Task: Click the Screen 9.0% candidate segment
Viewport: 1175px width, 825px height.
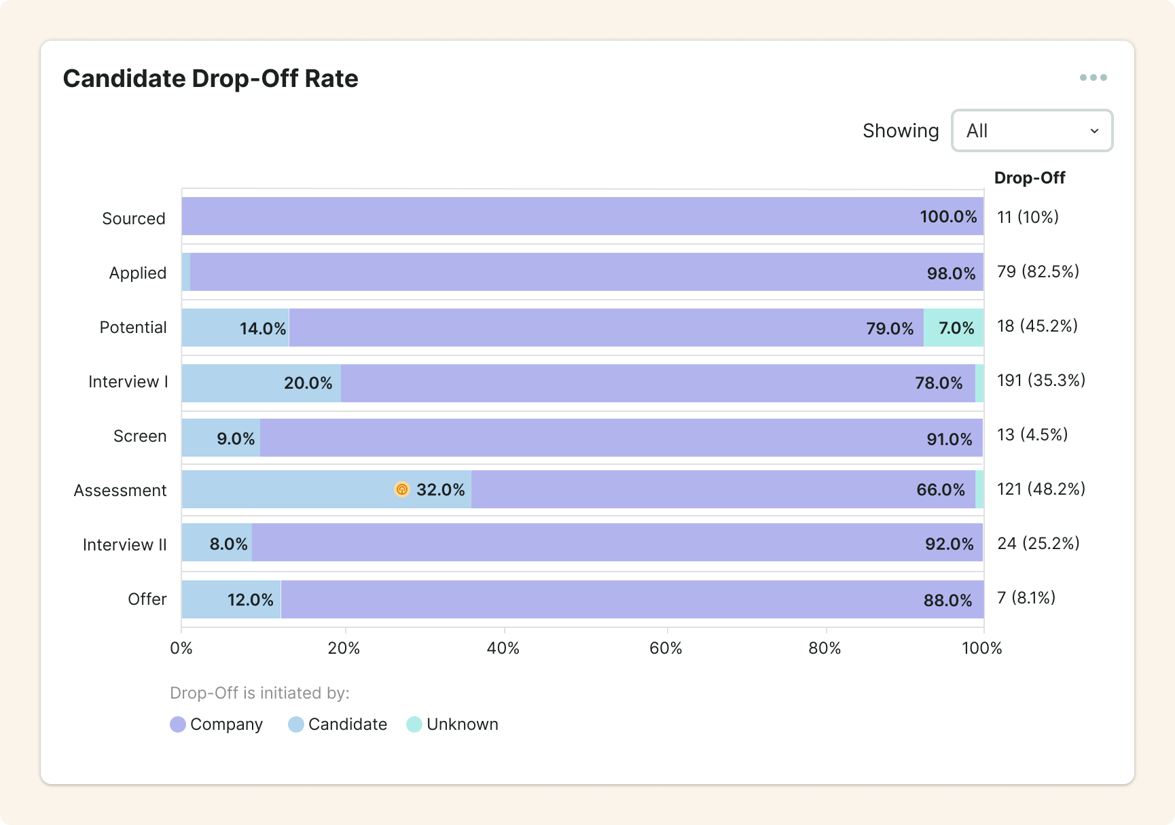Action: [221, 438]
